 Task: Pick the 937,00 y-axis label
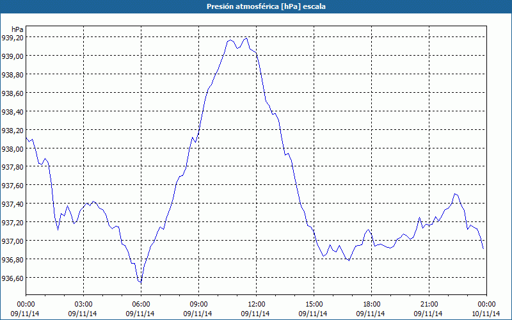click(x=12, y=241)
